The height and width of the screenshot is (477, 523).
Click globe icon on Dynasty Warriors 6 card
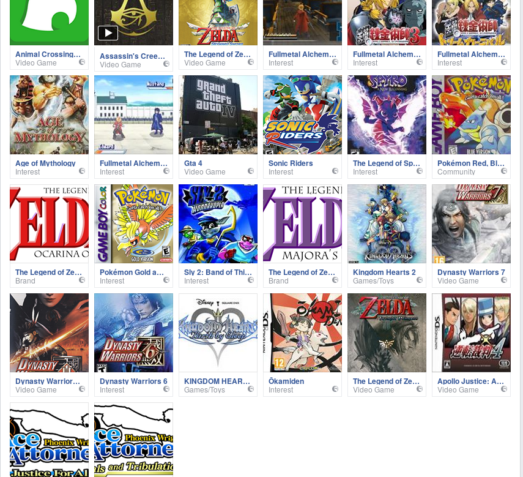[166, 389]
